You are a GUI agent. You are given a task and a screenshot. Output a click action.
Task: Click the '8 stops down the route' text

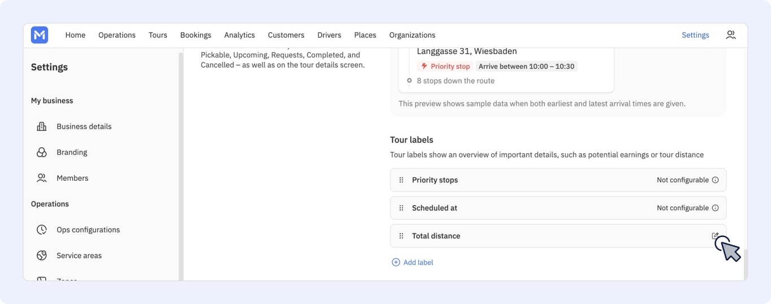(x=455, y=81)
